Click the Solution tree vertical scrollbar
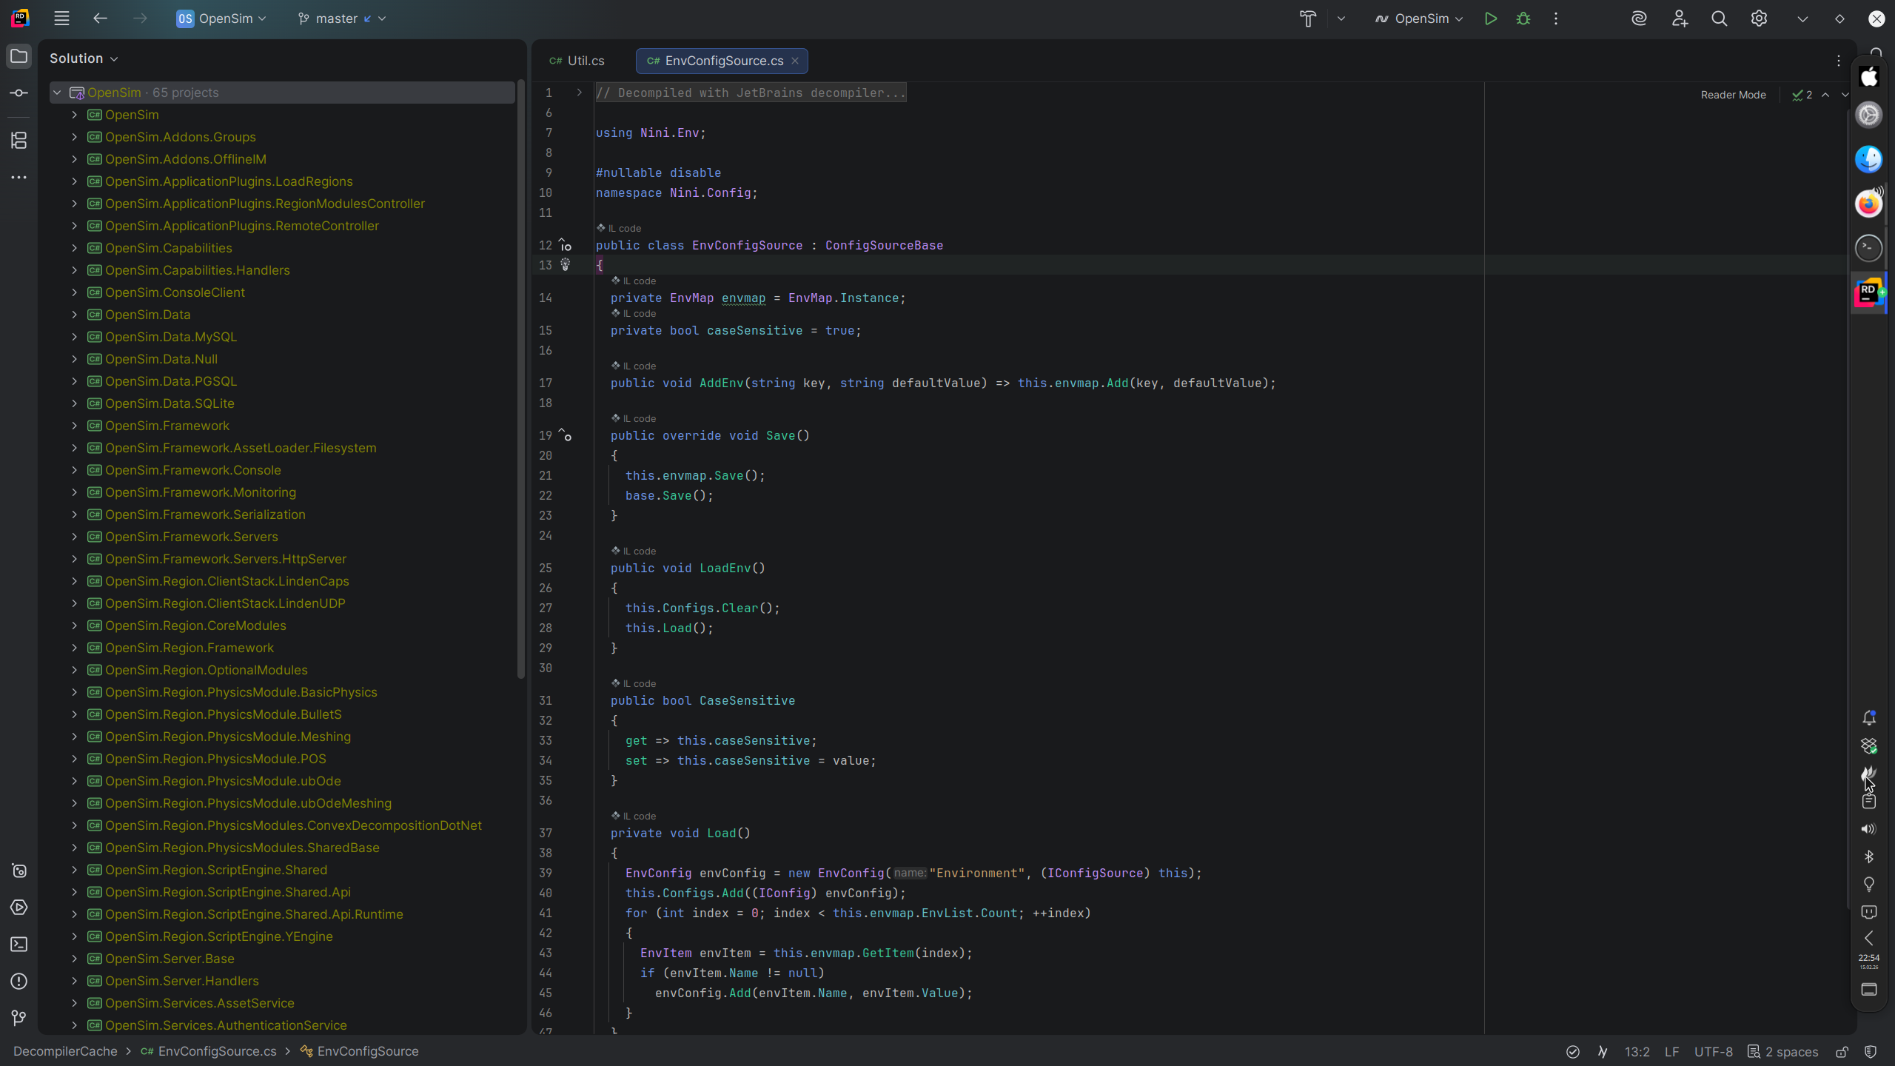This screenshot has width=1895, height=1066. pos(521,379)
